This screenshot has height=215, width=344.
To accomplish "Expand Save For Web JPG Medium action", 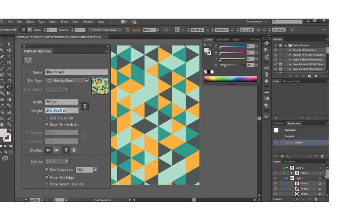I will (x=290, y=69).
